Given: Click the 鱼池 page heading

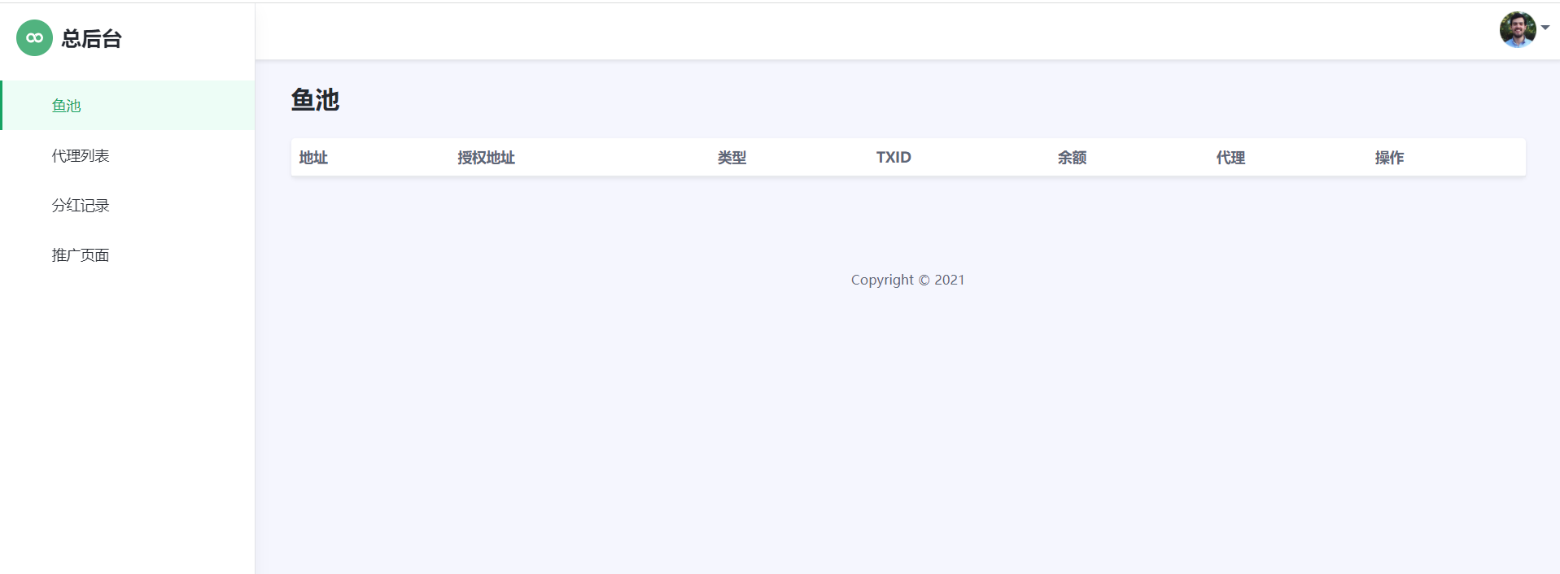Looking at the screenshot, I should 315,100.
